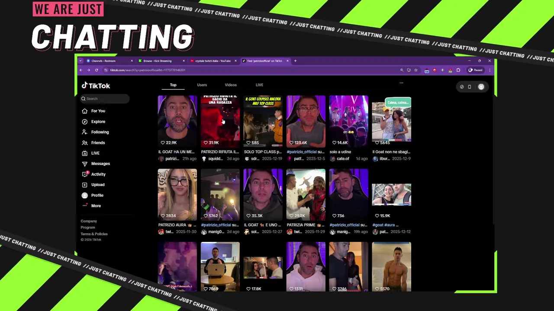Image resolution: width=554 pixels, height=311 pixels.
Task: Click the three-dots icon right of LIVE tab
Action: point(401,83)
